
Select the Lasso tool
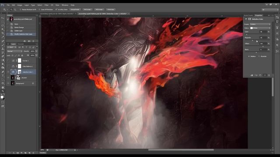[3, 26]
